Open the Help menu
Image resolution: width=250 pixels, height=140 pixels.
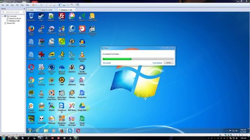coord(27,5)
